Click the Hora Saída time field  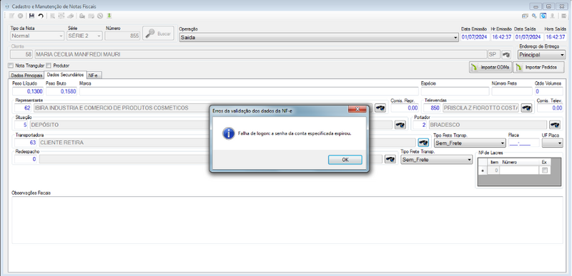click(x=555, y=37)
